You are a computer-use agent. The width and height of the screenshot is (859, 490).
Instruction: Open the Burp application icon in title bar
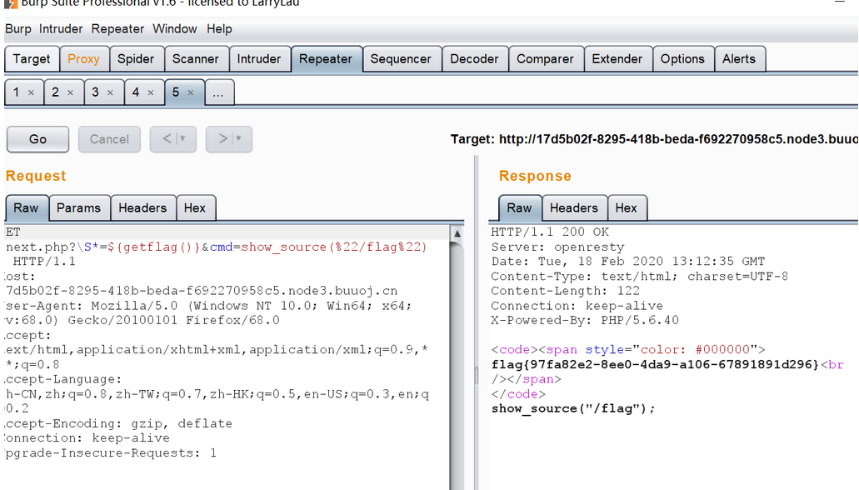click(x=10, y=3)
